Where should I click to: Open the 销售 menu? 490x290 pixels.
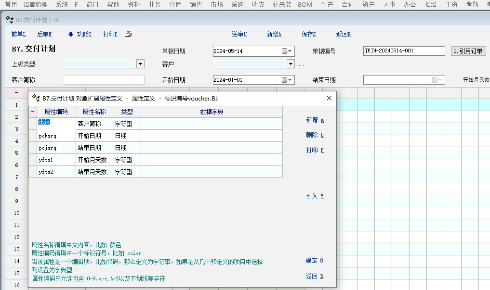pyautogui.click(x=196, y=4)
